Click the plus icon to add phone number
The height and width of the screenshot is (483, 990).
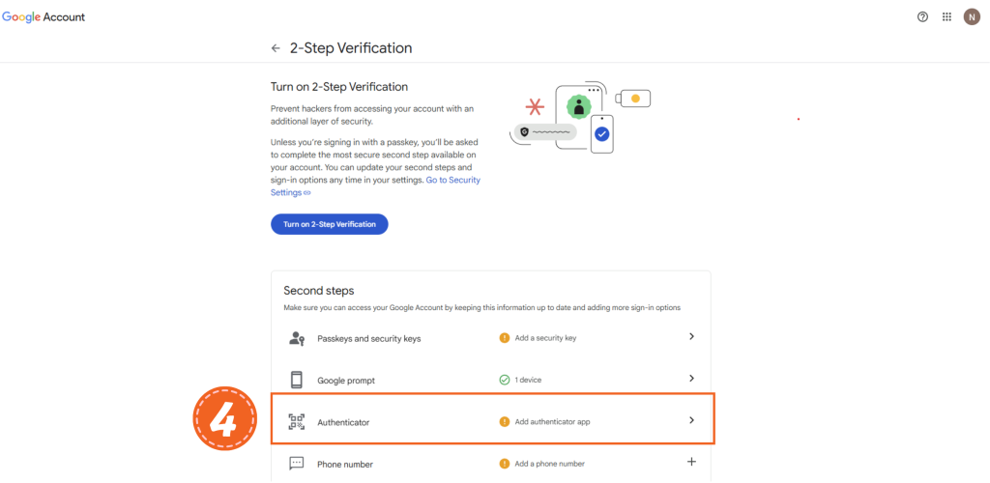[691, 462]
